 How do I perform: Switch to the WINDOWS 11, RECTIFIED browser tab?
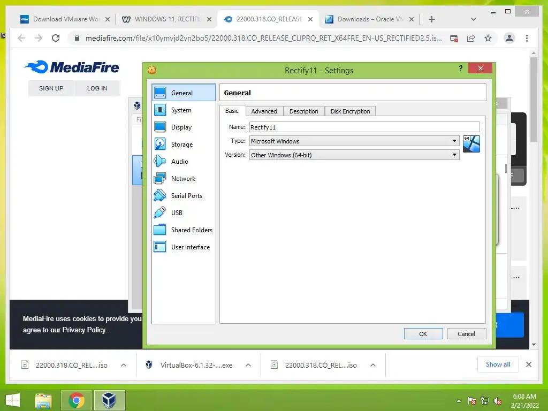[x=167, y=19]
